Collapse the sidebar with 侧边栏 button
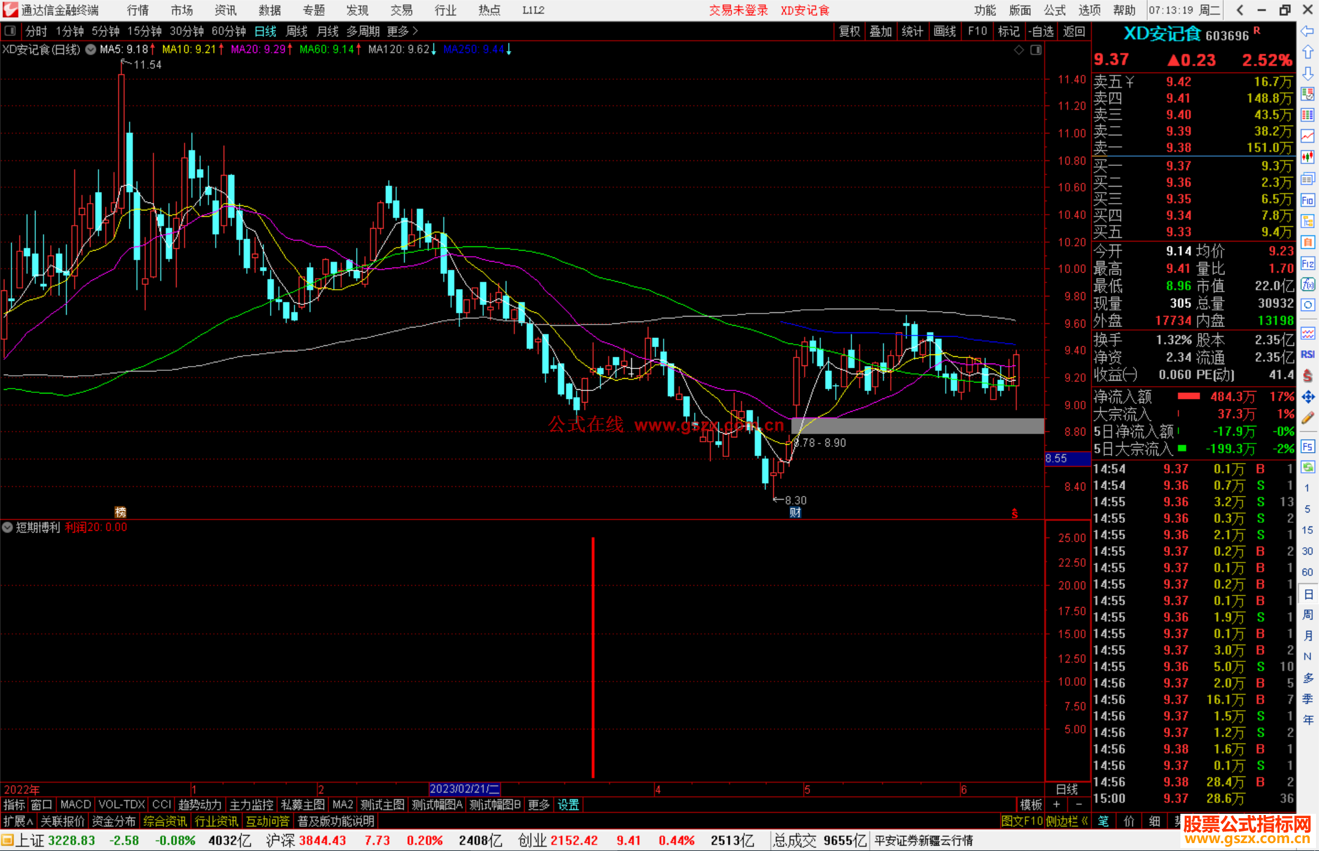Screen dimensions: 1319x851 (1066, 821)
